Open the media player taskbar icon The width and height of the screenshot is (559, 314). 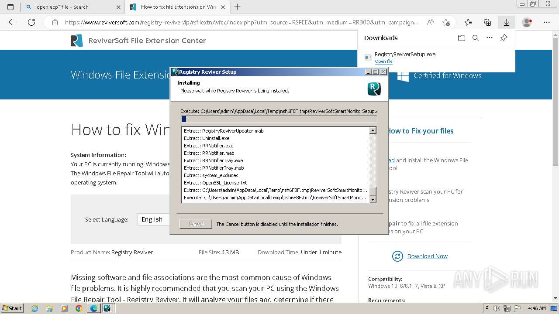coord(64,308)
